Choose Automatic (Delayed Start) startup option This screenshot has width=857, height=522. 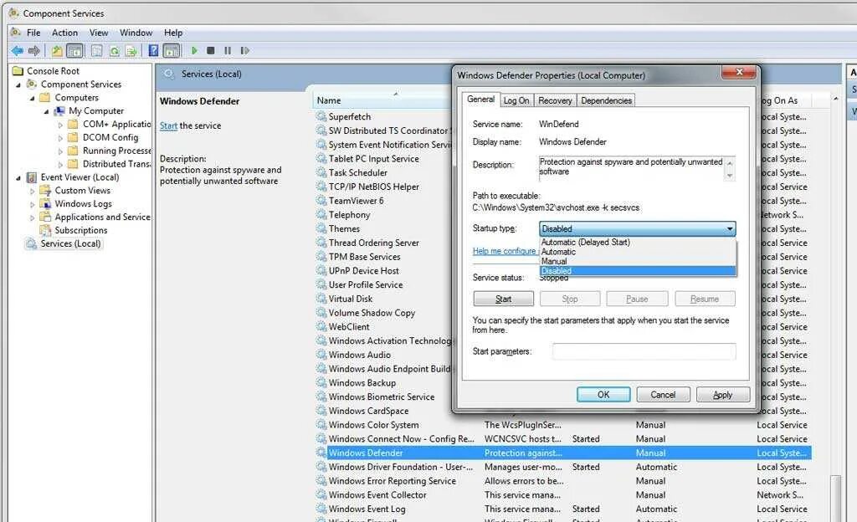(637, 242)
